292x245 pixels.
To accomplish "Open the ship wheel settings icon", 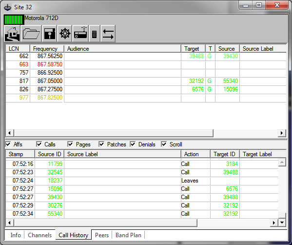I will click(x=65, y=34).
